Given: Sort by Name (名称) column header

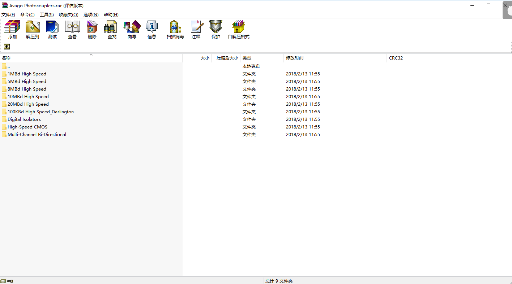Looking at the screenshot, I should (x=91, y=58).
